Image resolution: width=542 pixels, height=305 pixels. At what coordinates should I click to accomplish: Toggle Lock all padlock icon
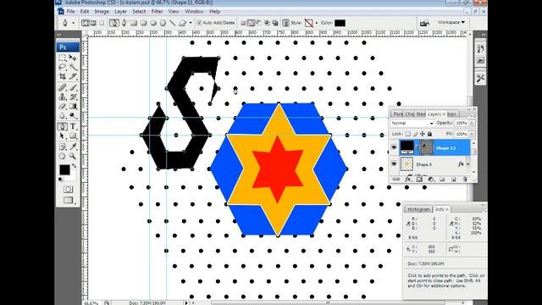(429, 134)
